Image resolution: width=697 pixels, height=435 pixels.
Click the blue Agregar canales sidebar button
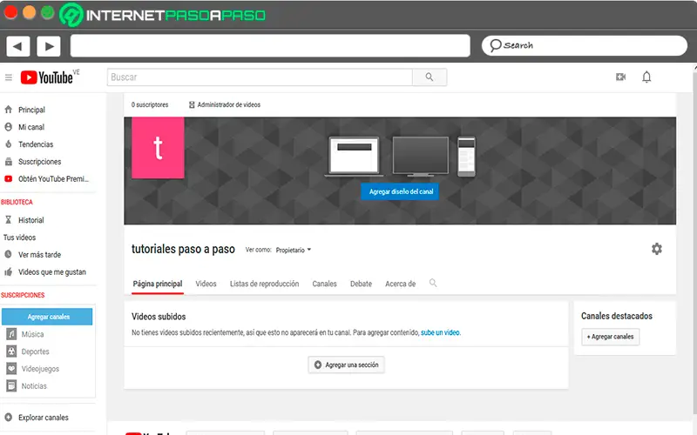point(47,317)
